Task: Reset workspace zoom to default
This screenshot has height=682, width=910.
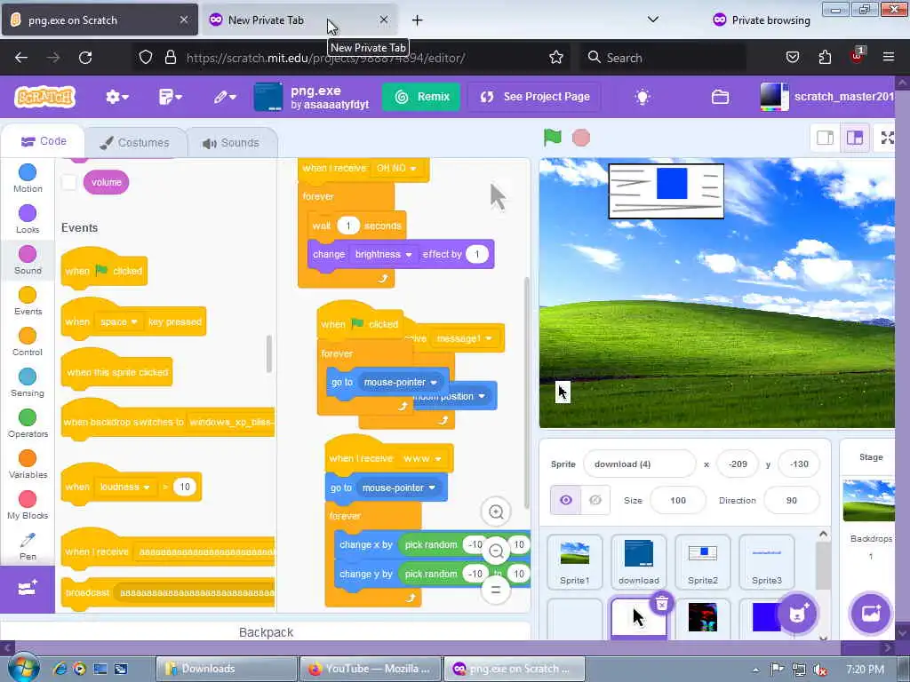Action: [496, 591]
